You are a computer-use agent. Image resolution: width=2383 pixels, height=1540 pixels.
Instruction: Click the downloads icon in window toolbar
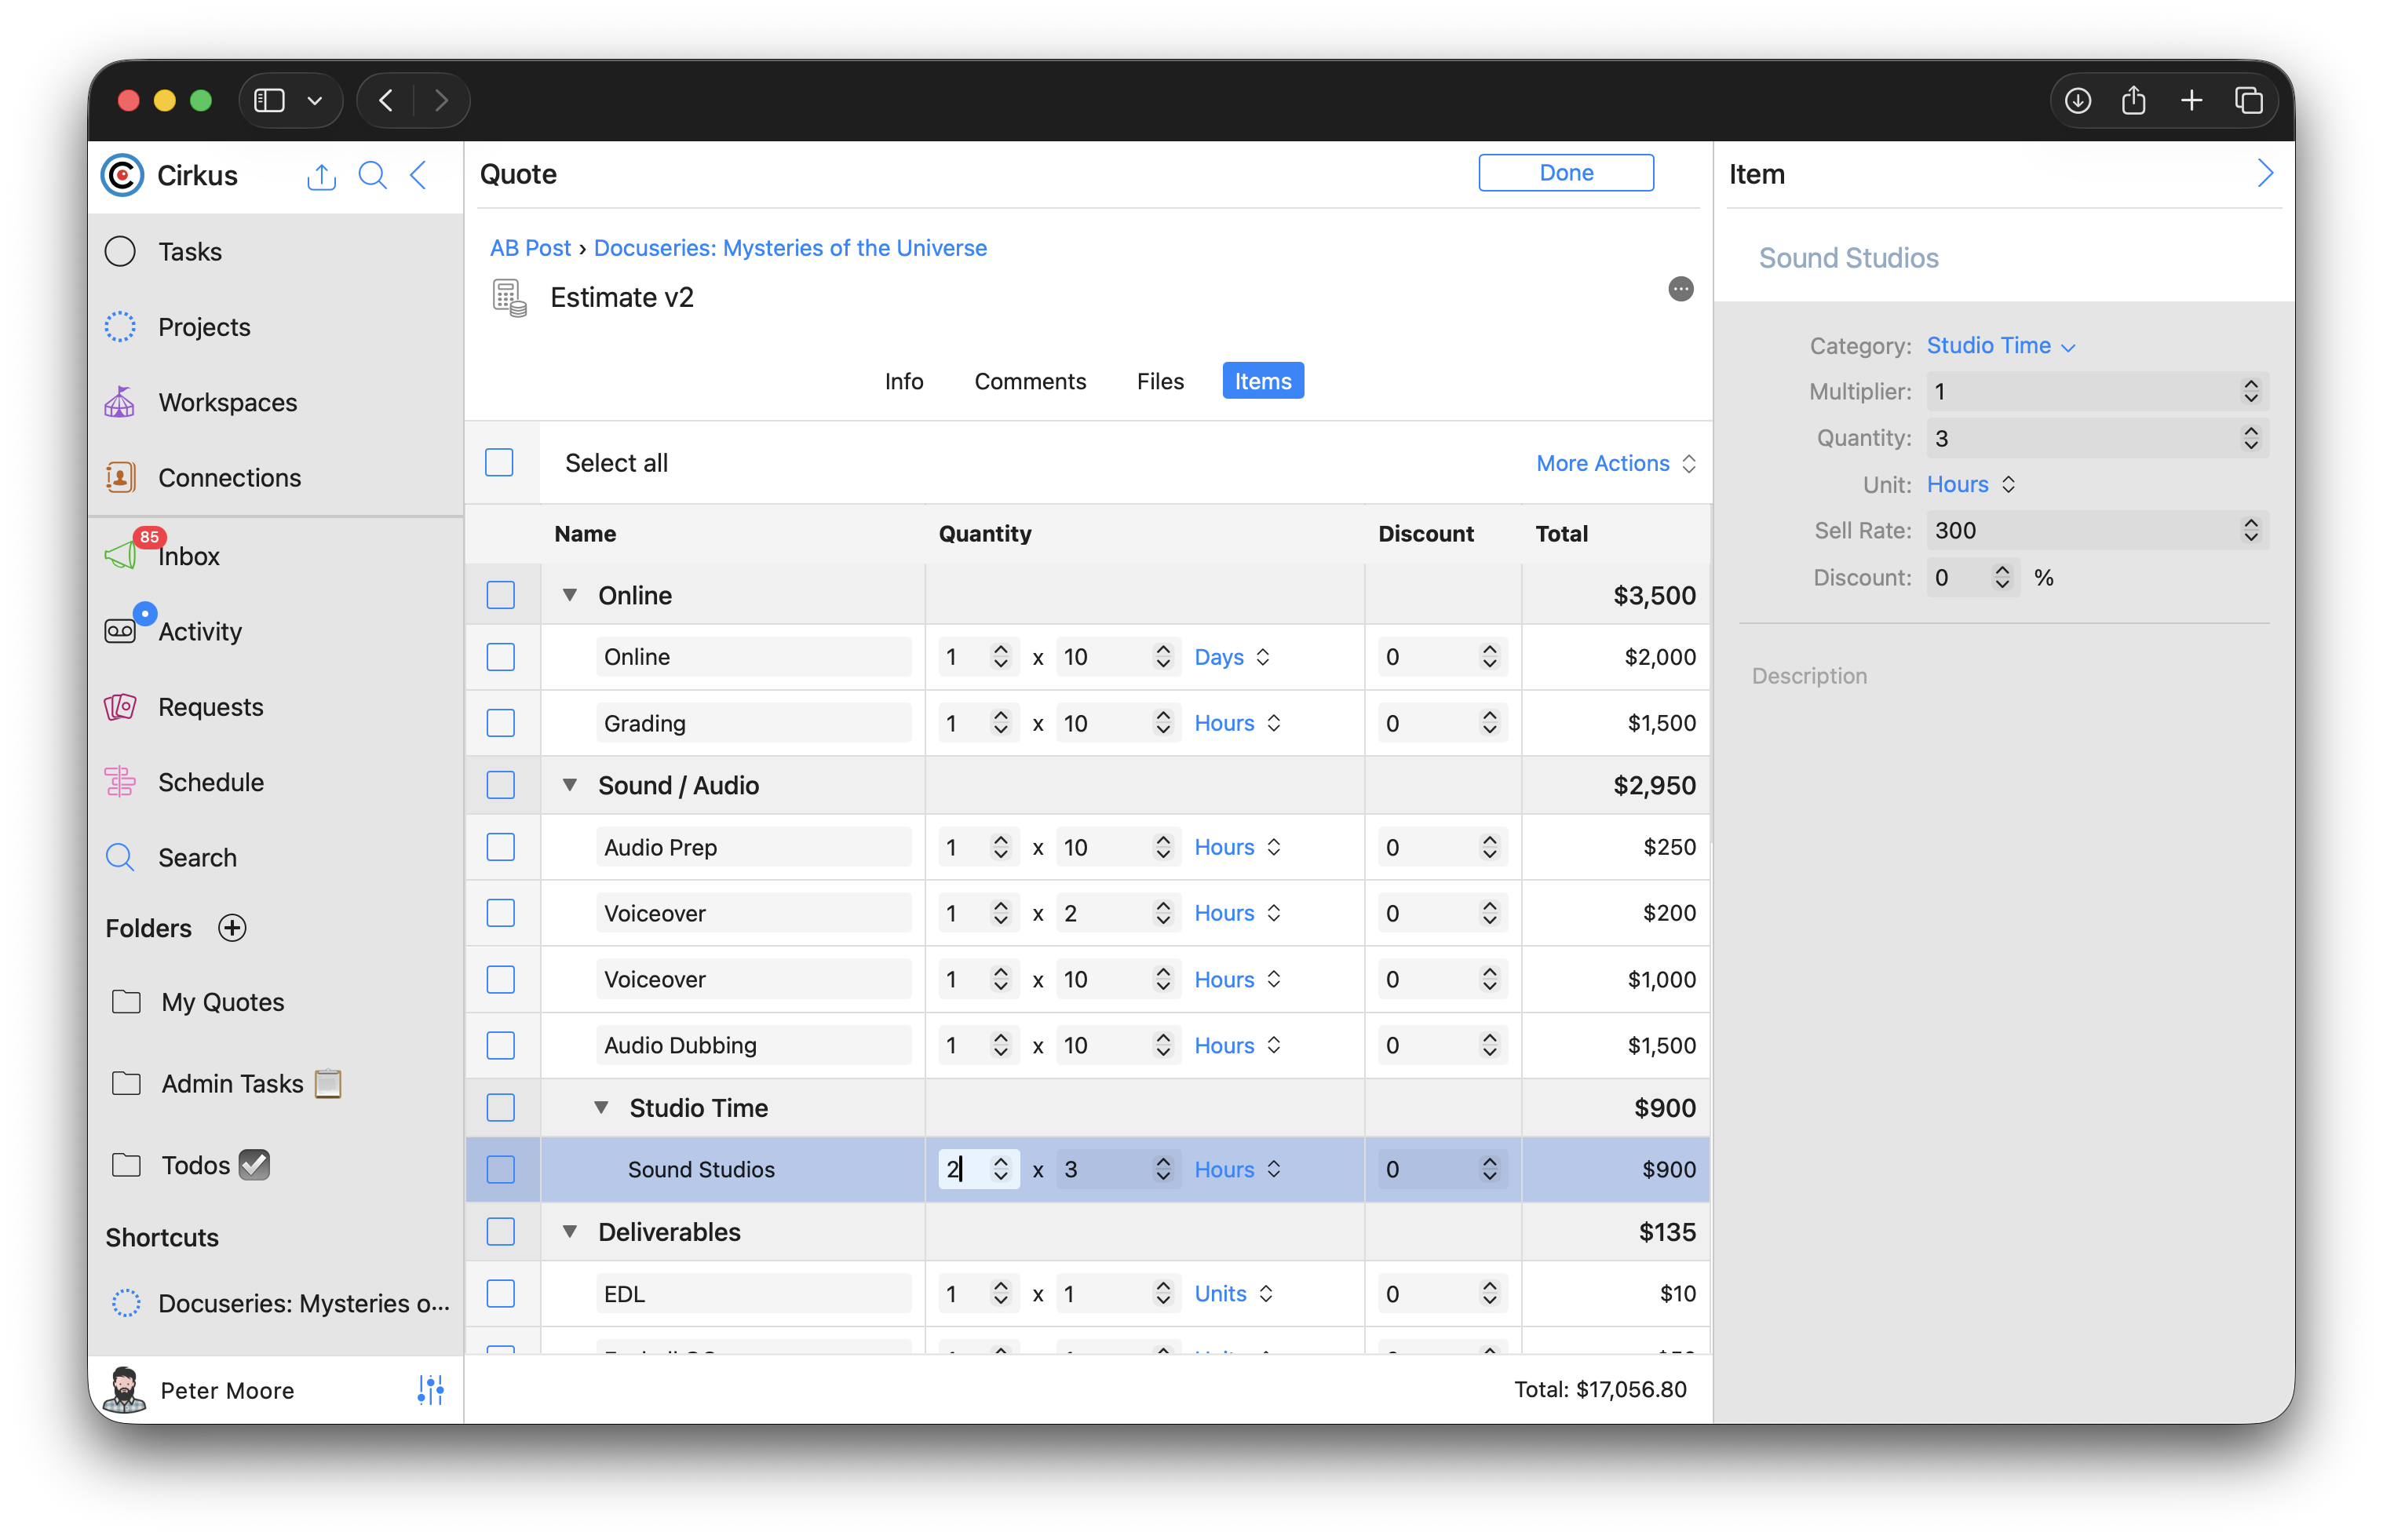point(2077,101)
